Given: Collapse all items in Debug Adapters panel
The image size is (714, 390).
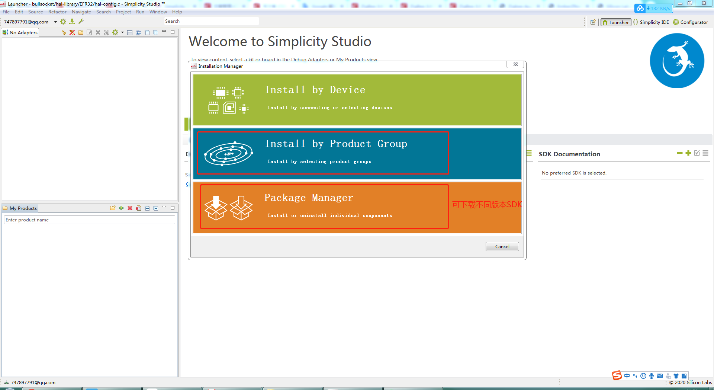Looking at the screenshot, I should point(147,32).
